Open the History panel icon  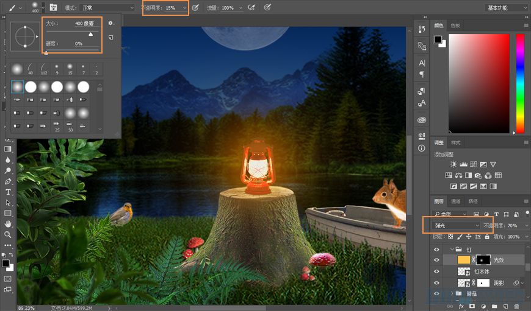click(422, 29)
